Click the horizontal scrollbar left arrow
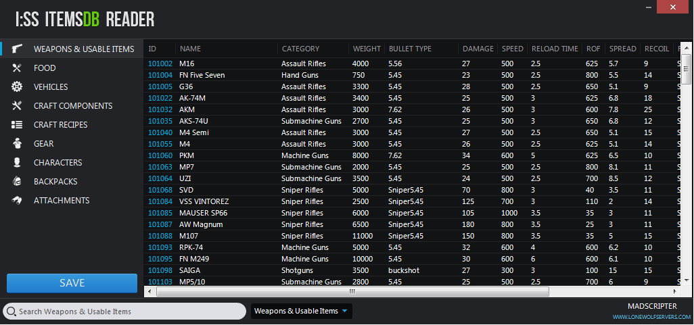694x325 pixels. tap(149, 291)
